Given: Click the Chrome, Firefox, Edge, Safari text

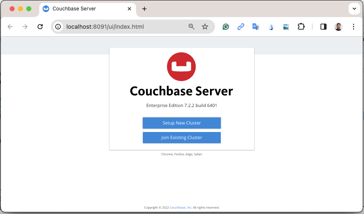Looking at the screenshot, I should 182,154.
